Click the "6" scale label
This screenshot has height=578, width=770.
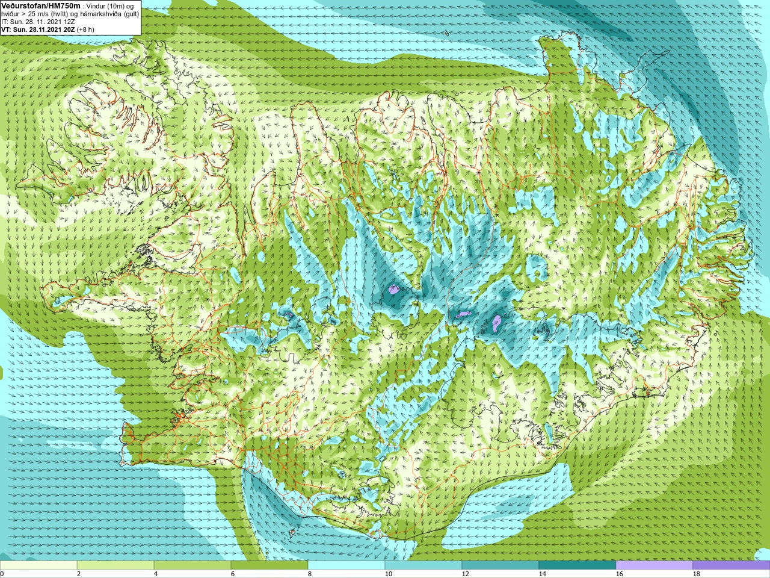point(233,574)
